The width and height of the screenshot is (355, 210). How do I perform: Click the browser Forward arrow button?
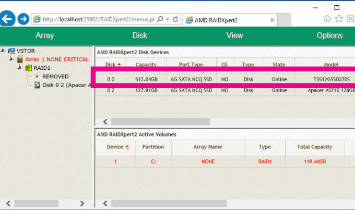23,19
